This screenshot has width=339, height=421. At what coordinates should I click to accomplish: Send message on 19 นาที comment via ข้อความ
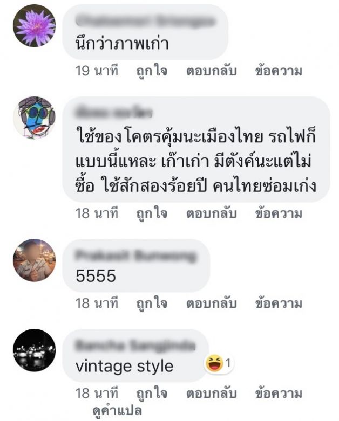279,71
